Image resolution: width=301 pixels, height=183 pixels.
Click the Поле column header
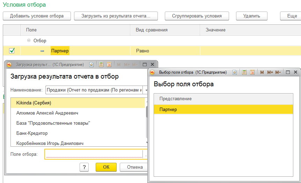(75, 30)
